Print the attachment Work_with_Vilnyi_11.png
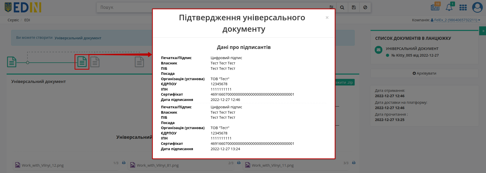The image size is (486, 173). click(x=354, y=163)
